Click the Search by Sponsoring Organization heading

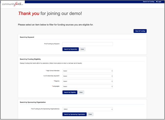[33, 102]
